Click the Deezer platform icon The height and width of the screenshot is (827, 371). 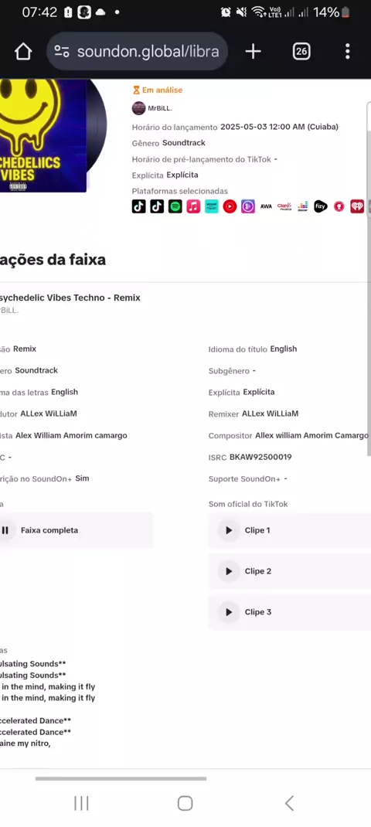tap(302, 206)
